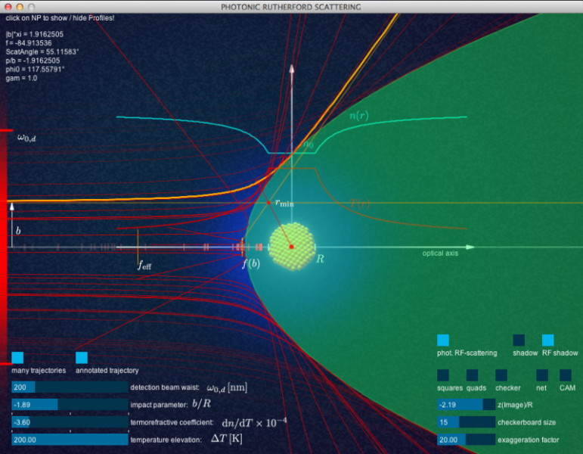Viewport: 583px width, 454px height.
Task: Click the optical axis label
Action: 440,253
